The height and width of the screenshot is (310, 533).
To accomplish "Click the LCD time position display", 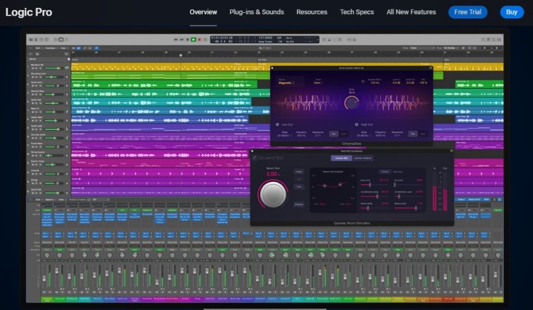I will click(222, 38).
